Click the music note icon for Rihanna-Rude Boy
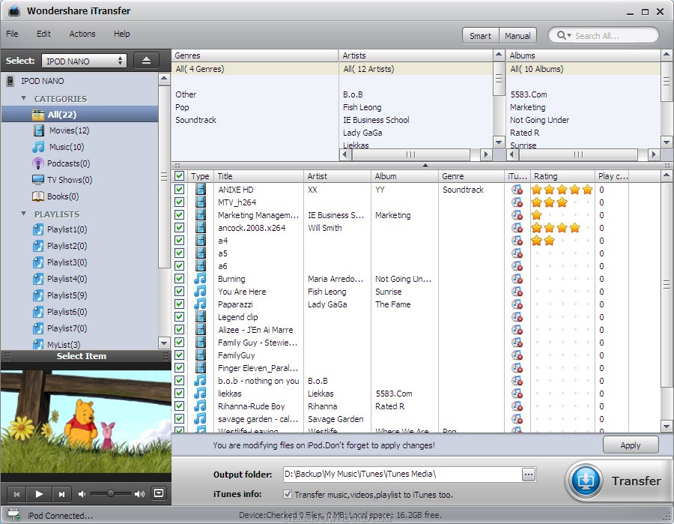Image resolution: width=674 pixels, height=524 pixels. [x=200, y=406]
